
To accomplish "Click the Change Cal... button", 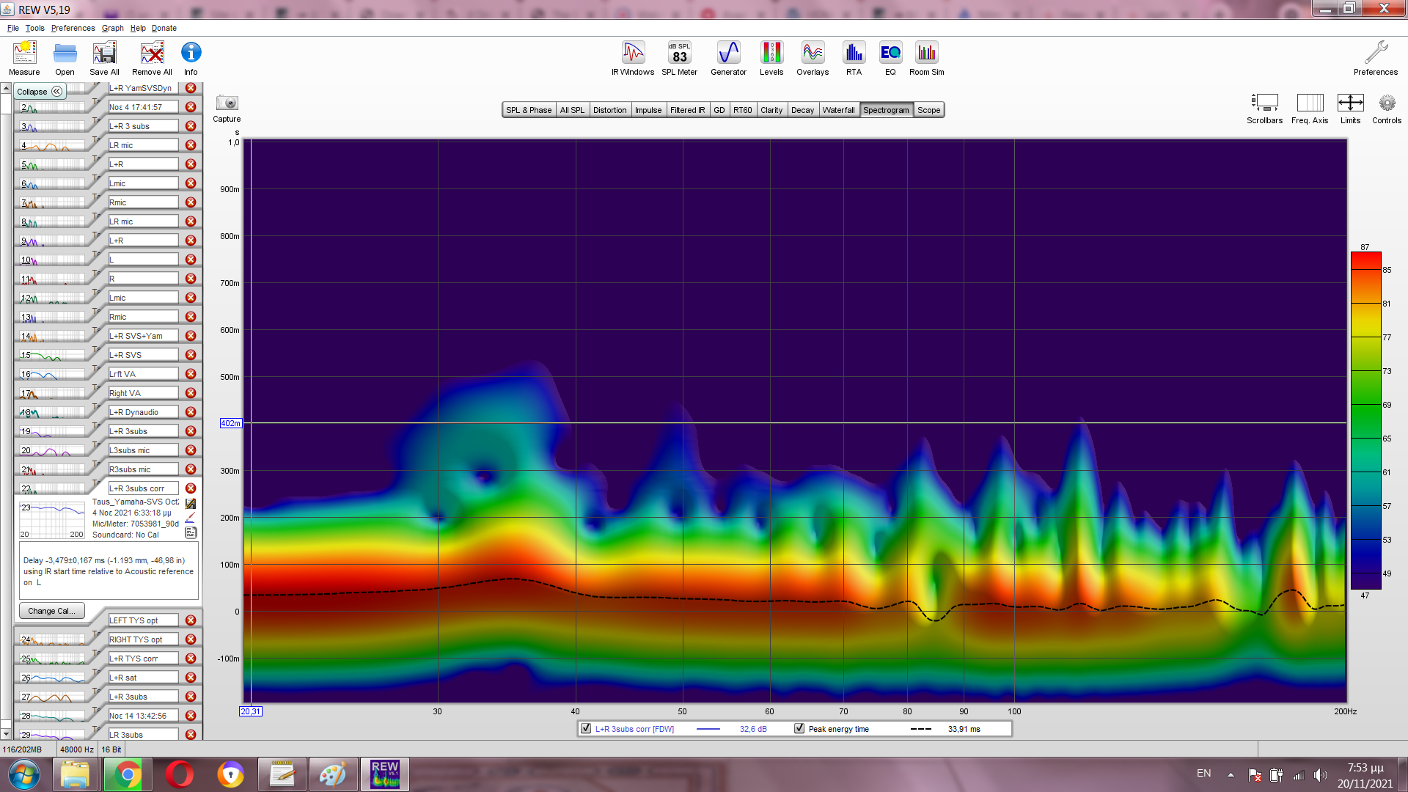I will (x=51, y=611).
